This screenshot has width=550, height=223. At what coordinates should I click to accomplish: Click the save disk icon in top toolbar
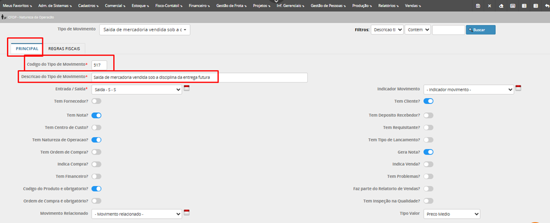coord(478,5)
